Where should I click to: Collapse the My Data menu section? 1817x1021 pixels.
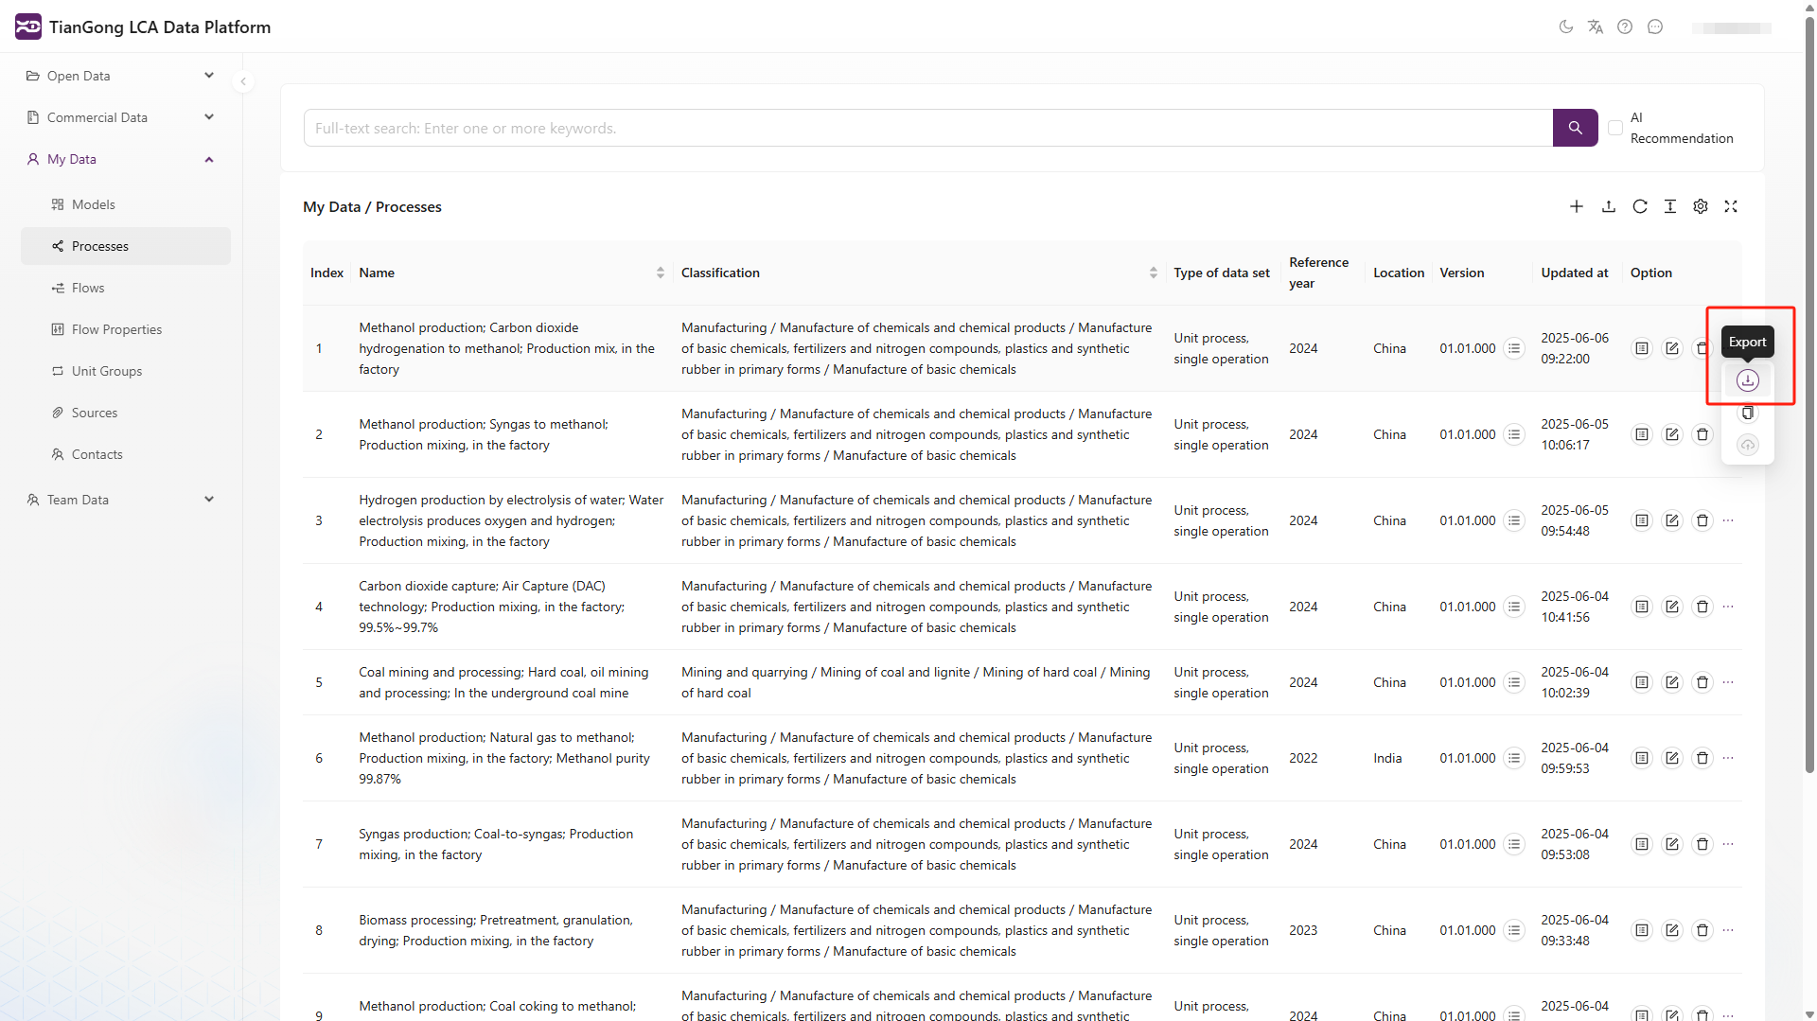point(120,159)
